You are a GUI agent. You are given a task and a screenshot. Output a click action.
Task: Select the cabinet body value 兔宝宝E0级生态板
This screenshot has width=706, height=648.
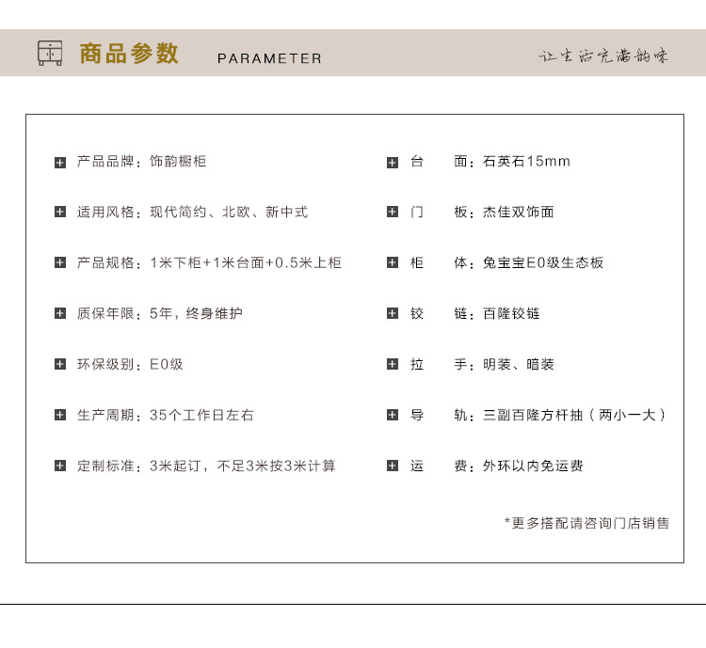coord(543,262)
